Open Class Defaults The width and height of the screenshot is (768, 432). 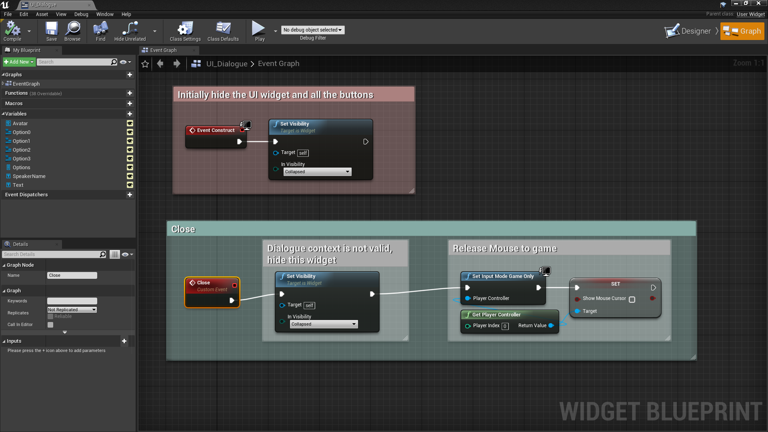tap(223, 31)
